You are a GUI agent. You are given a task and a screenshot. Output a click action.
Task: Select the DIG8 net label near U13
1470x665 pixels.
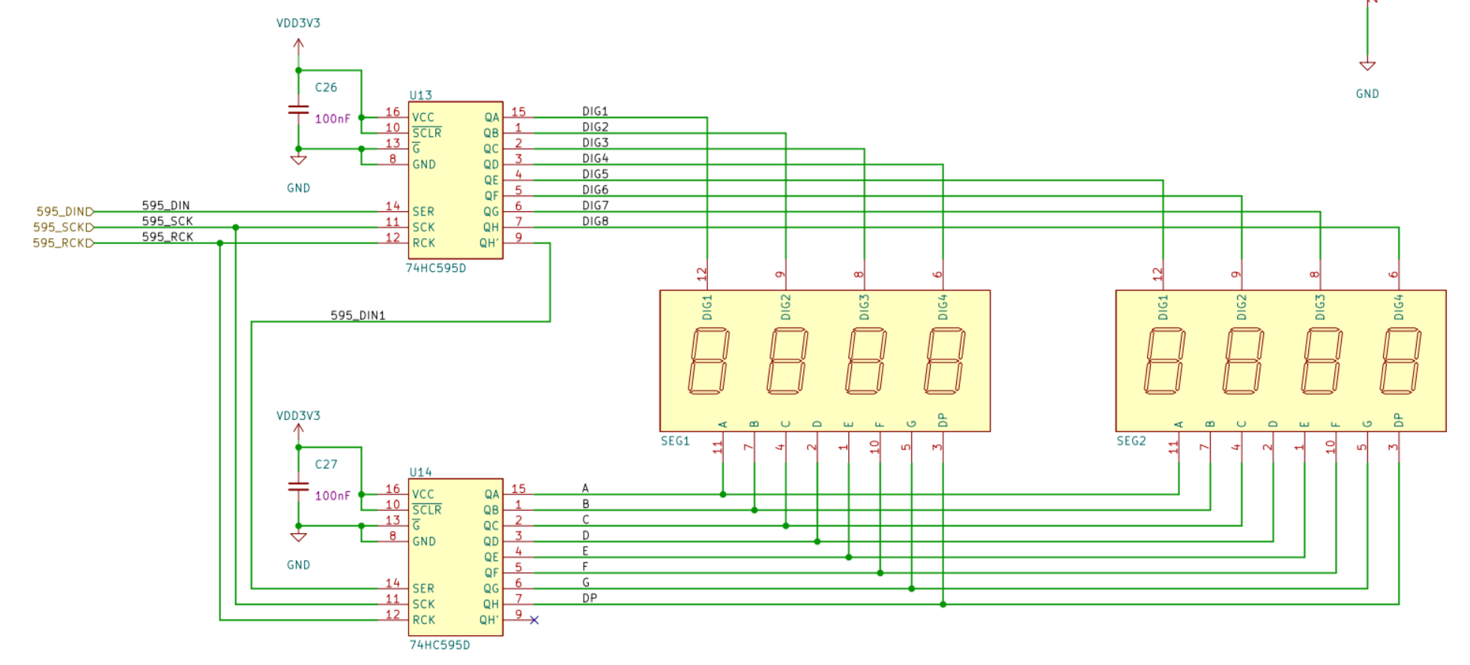point(595,221)
